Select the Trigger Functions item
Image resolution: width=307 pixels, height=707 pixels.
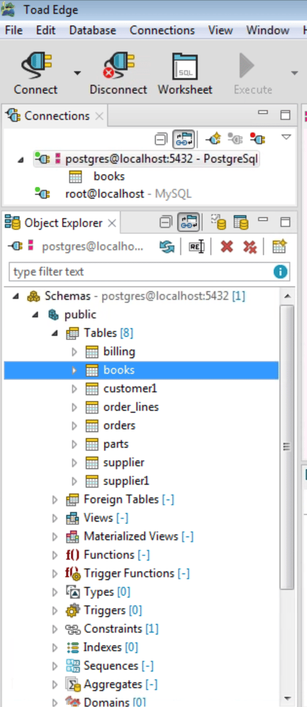[136, 574]
